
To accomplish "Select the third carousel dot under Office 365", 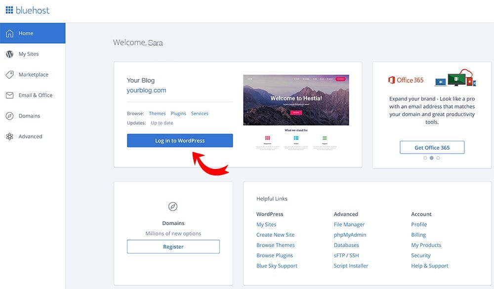I will pyautogui.click(x=438, y=158).
